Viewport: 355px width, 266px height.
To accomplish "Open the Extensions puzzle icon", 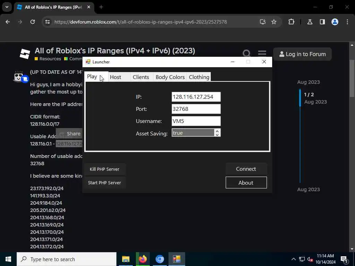I will 291,22.
